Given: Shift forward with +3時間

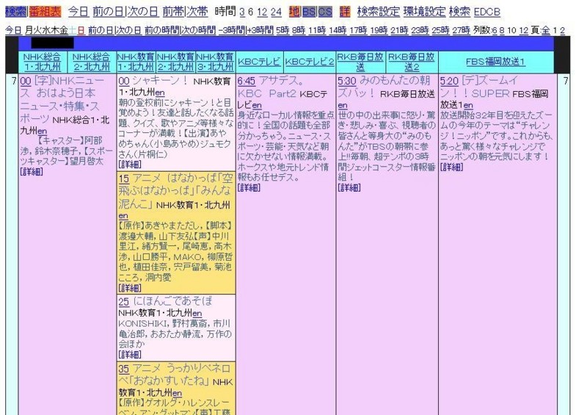Looking at the screenshot, I should 260,30.
